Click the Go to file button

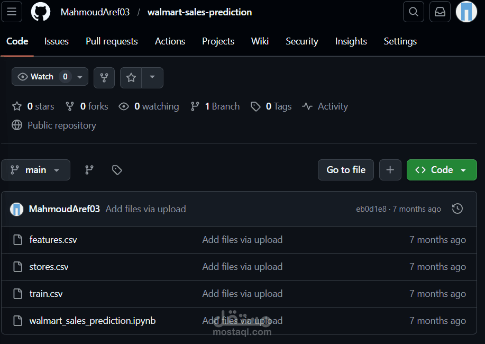(x=345, y=170)
